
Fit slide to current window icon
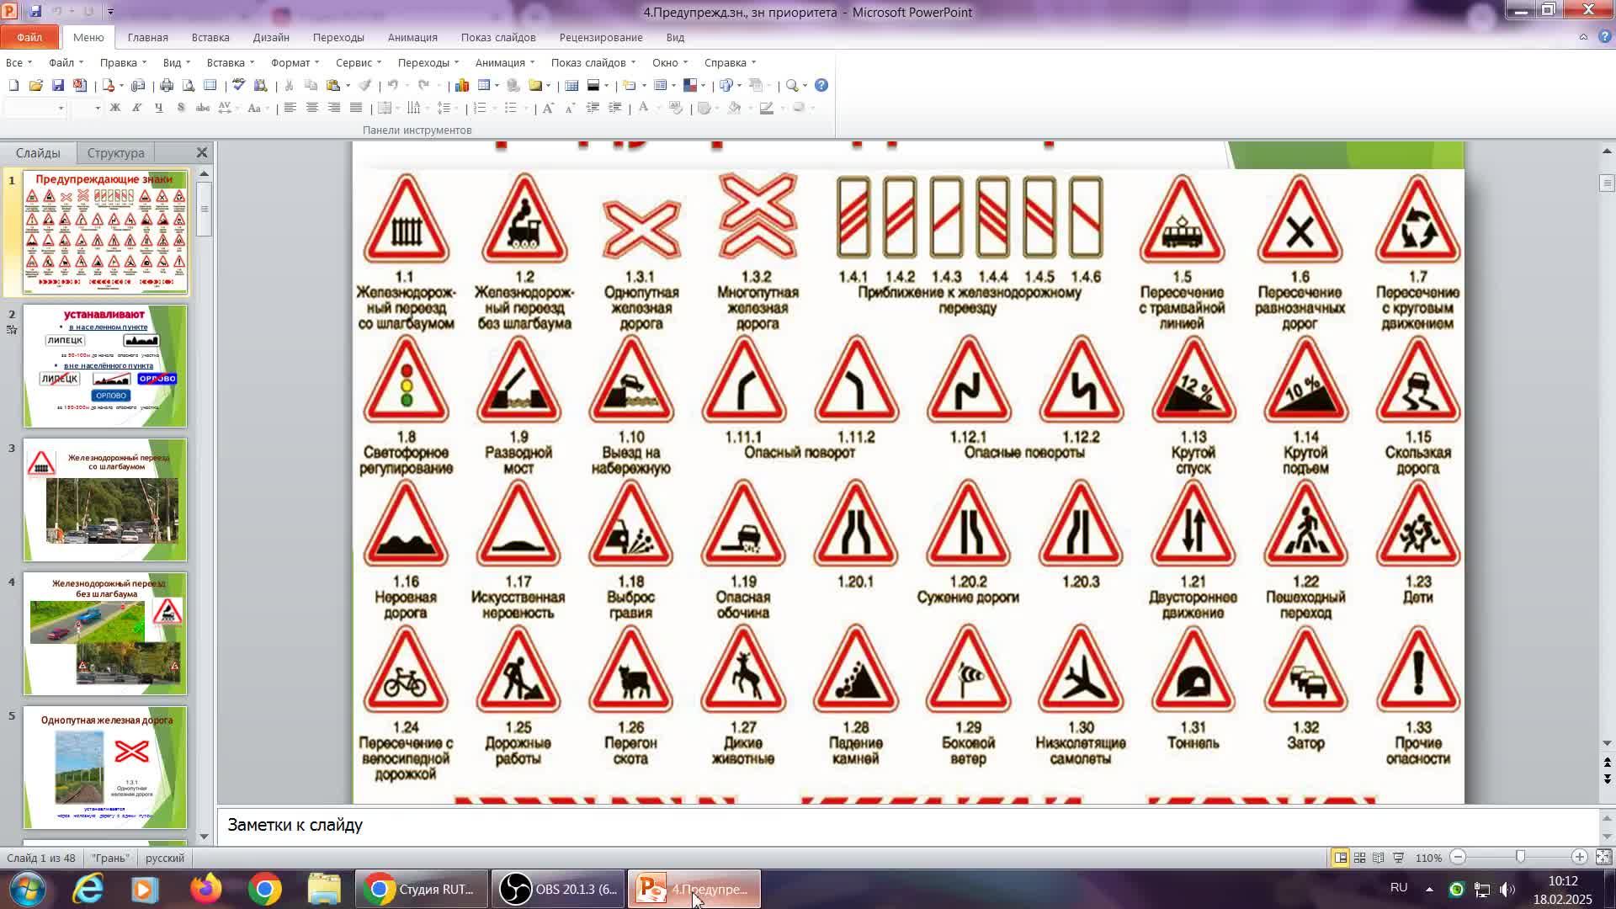click(1603, 858)
